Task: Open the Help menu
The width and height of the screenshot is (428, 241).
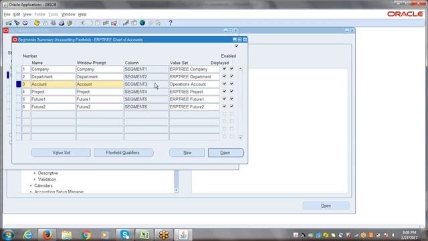Action: point(82,15)
